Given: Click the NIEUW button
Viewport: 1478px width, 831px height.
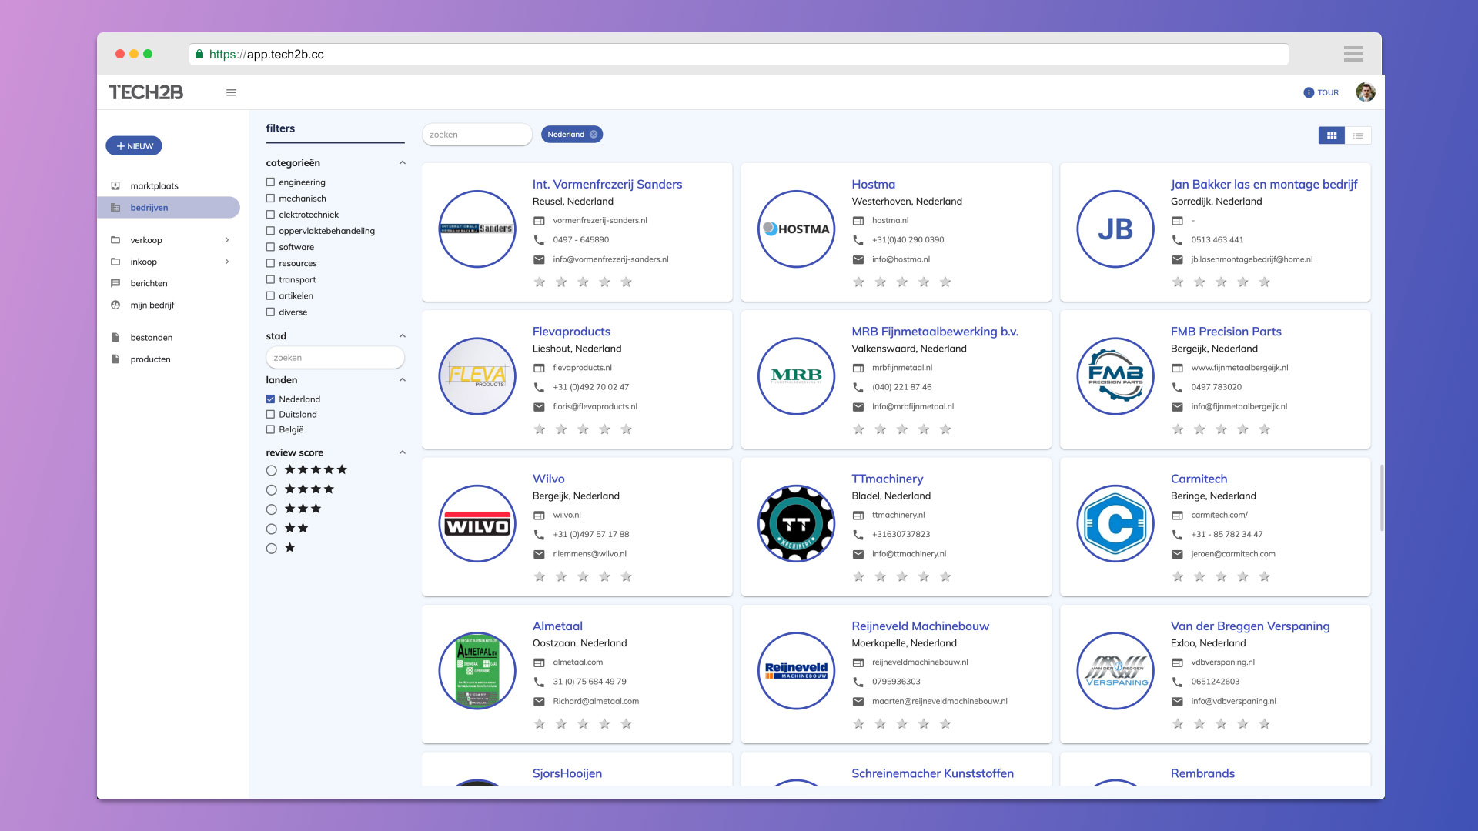Looking at the screenshot, I should tap(134, 146).
